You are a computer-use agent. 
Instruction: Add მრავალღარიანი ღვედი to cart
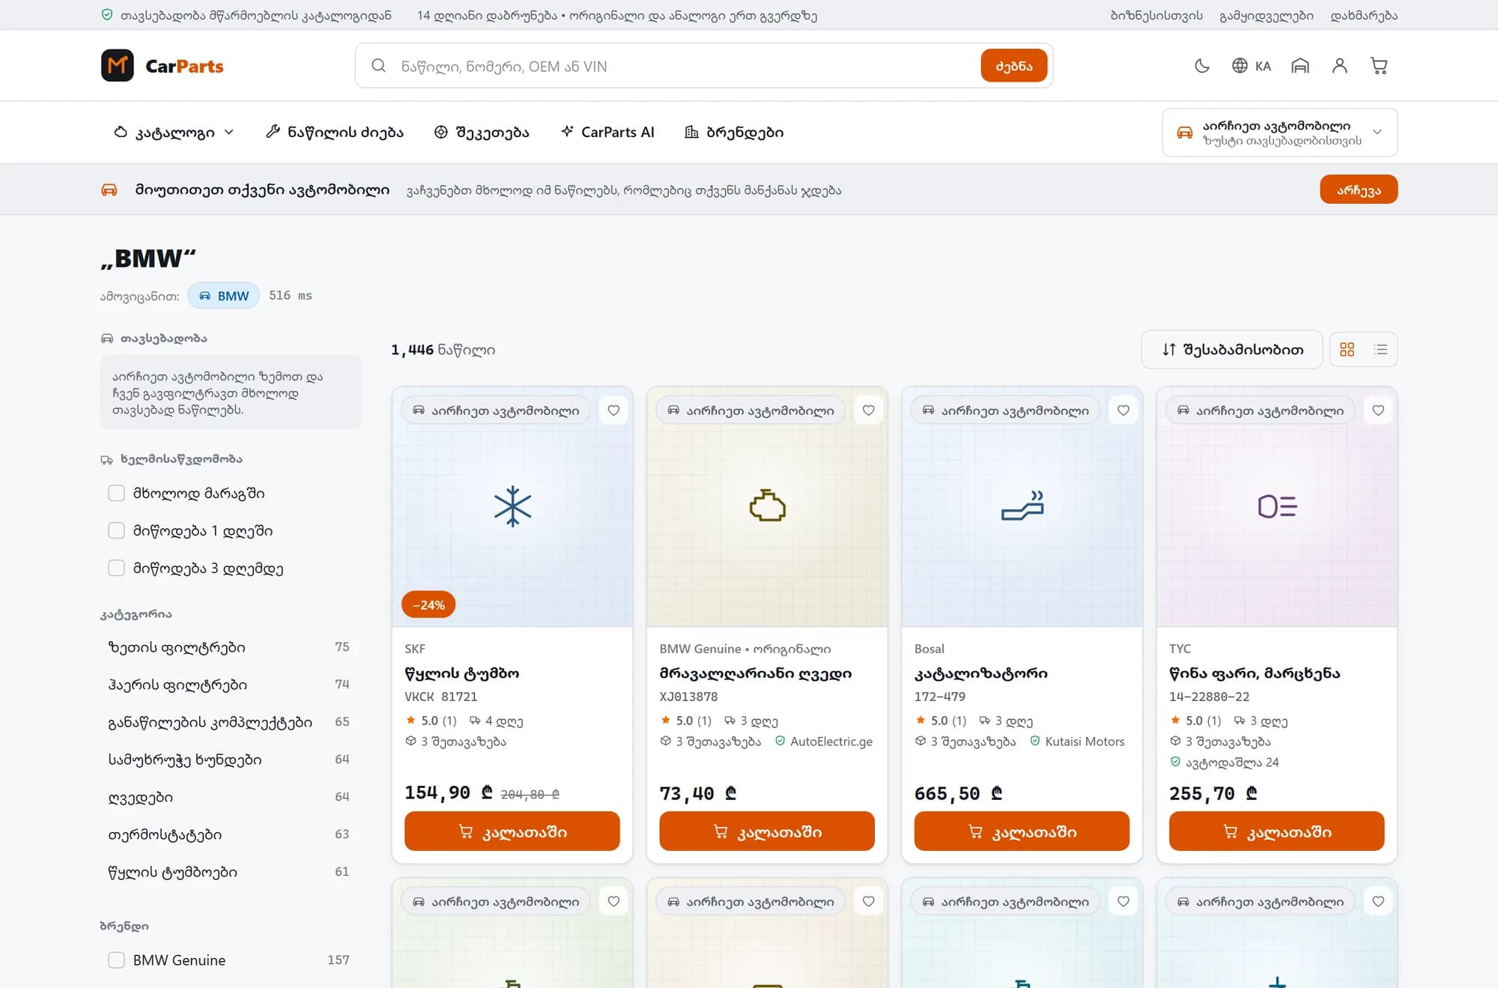click(767, 831)
